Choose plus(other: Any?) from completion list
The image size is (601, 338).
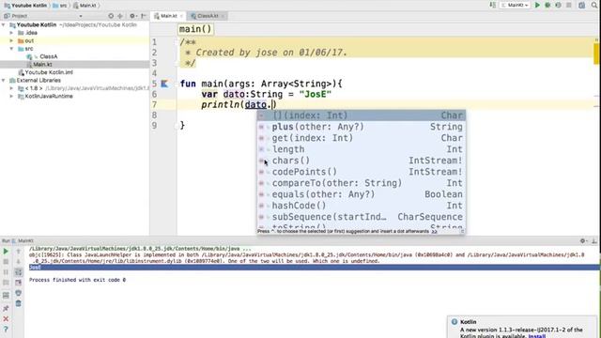[362, 127]
